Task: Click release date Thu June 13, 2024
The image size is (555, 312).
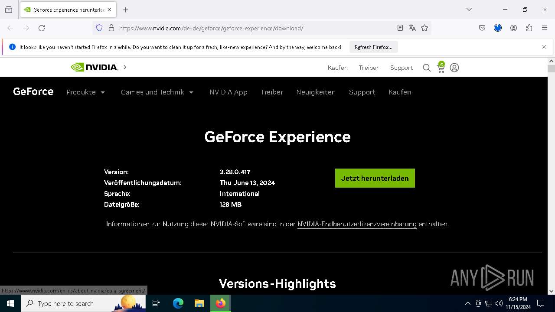Action: tap(247, 183)
